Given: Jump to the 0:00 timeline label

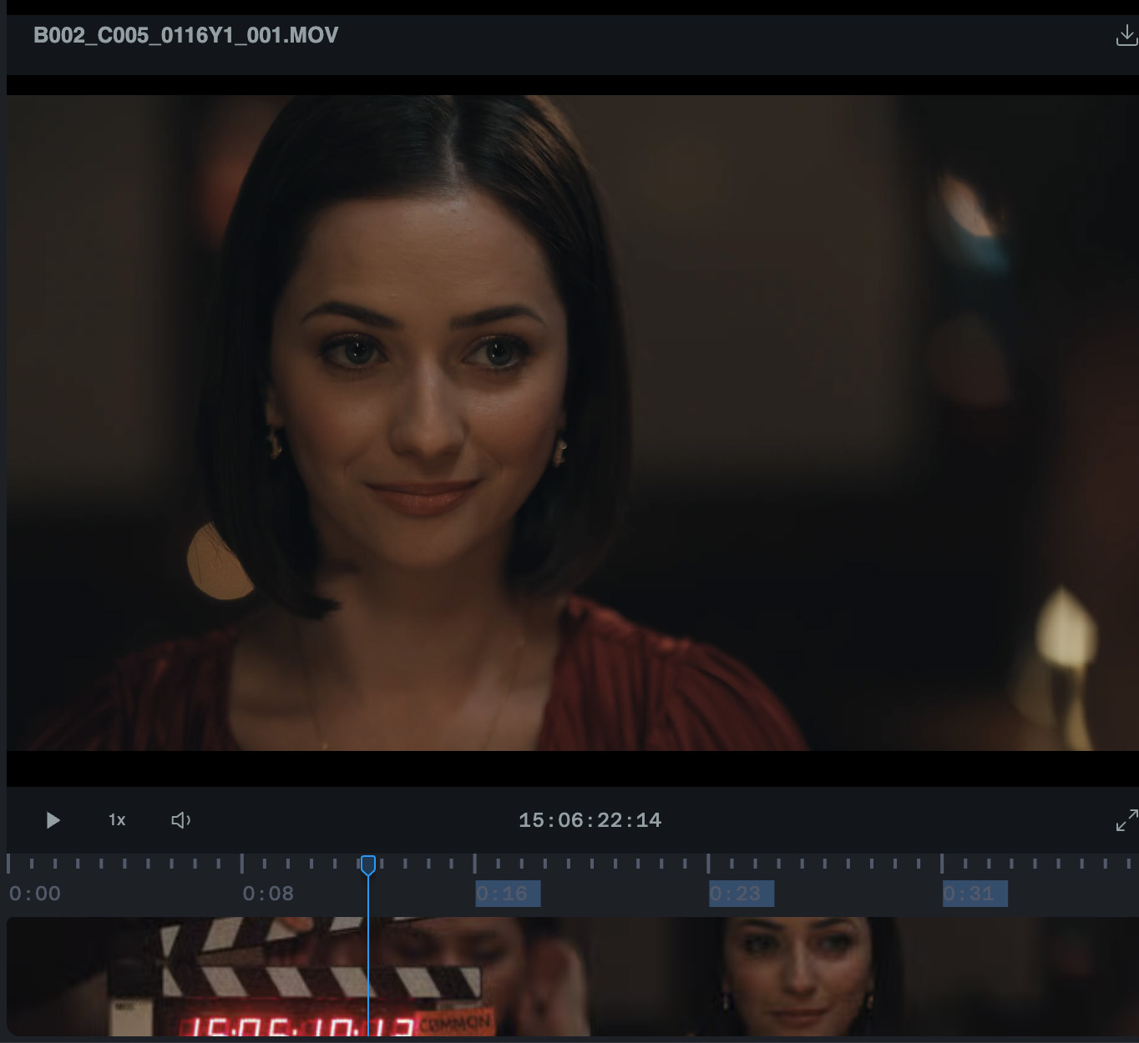Looking at the screenshot, I should (35, 894).
